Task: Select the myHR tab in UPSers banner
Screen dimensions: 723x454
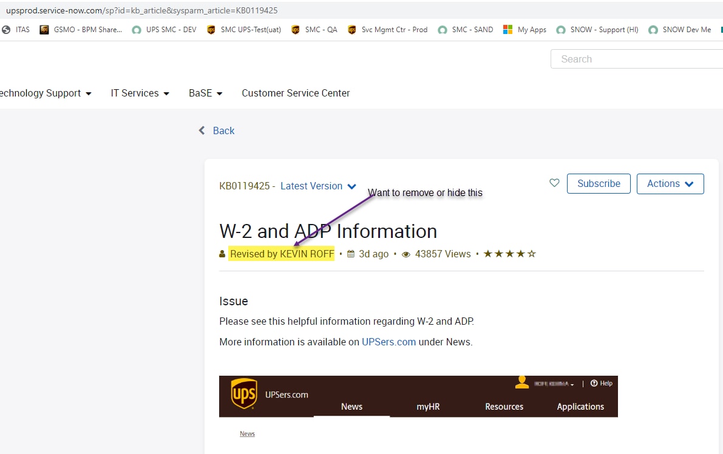Action: point(427,407)
